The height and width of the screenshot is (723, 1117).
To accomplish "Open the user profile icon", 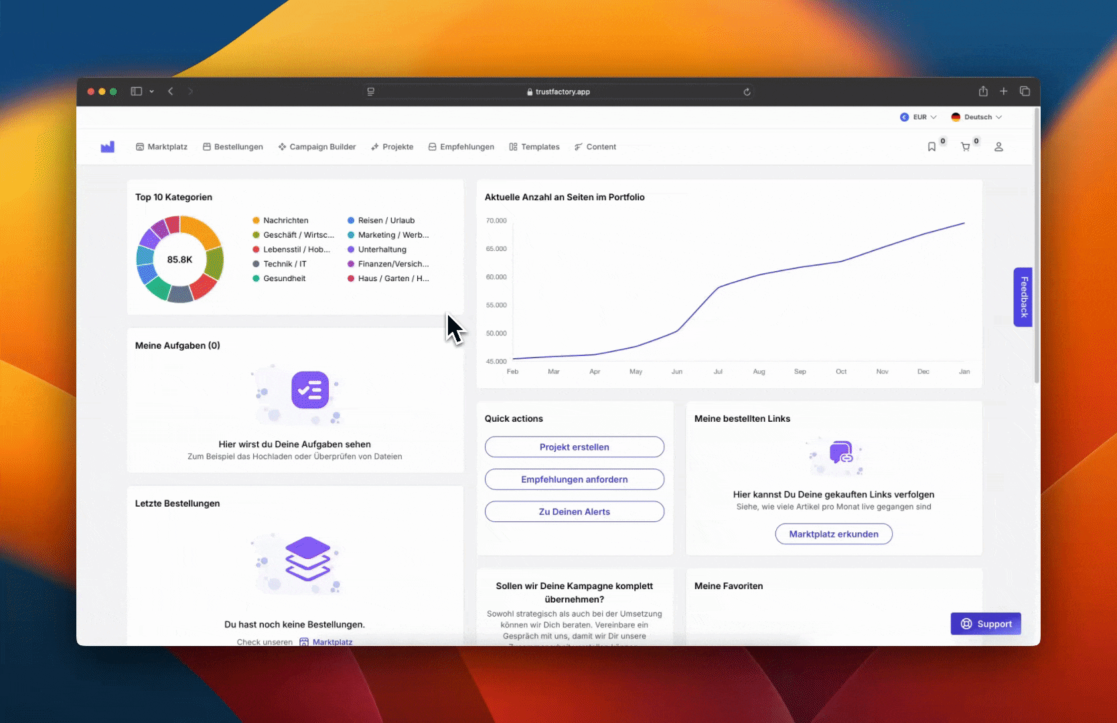I will 998,147.
